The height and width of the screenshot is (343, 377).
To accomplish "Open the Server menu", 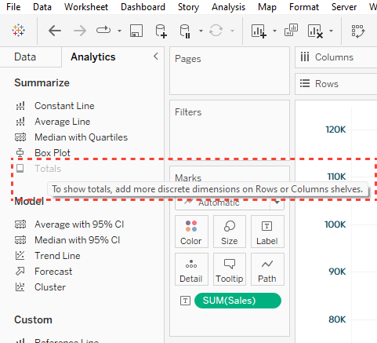I will (344, 7).
